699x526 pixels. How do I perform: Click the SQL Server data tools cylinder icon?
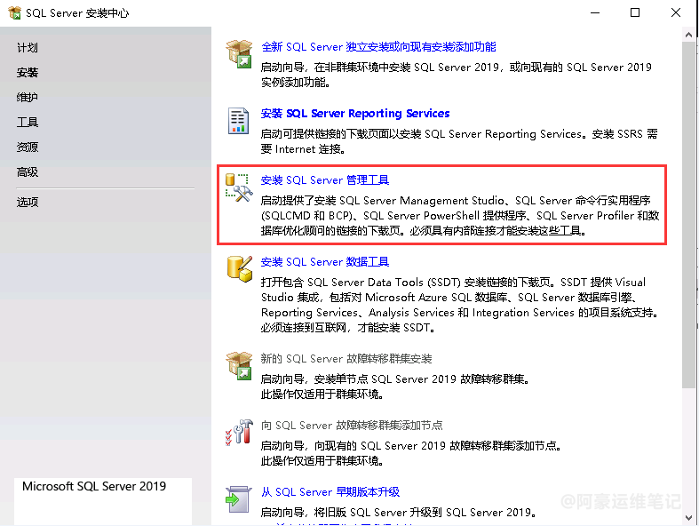[240, 269]
